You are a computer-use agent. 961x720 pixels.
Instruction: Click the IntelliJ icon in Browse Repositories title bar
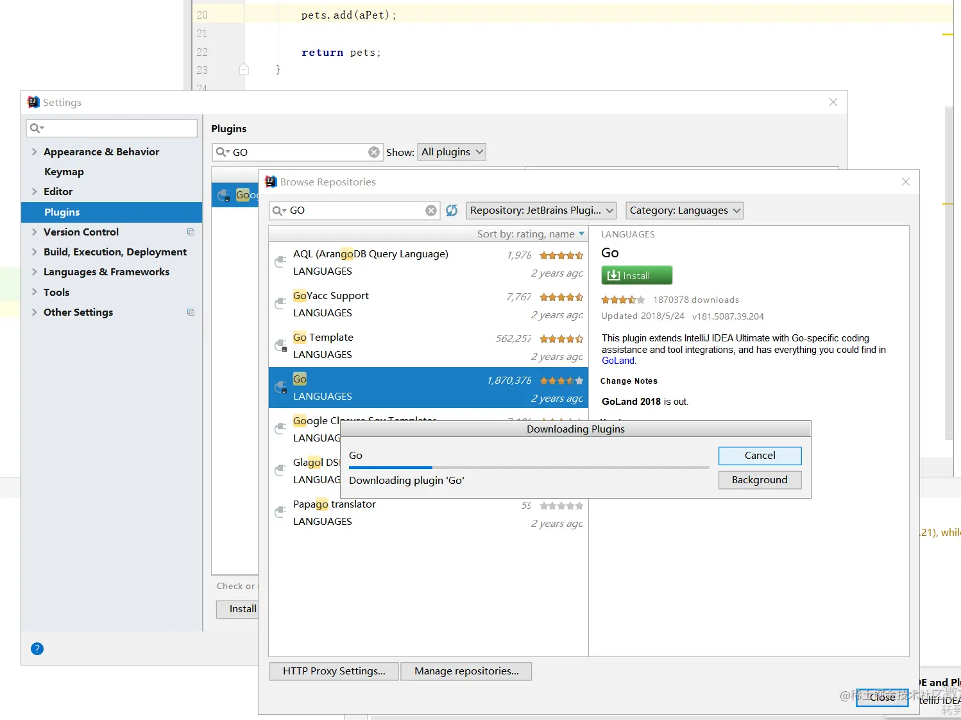tap(271, 182)
